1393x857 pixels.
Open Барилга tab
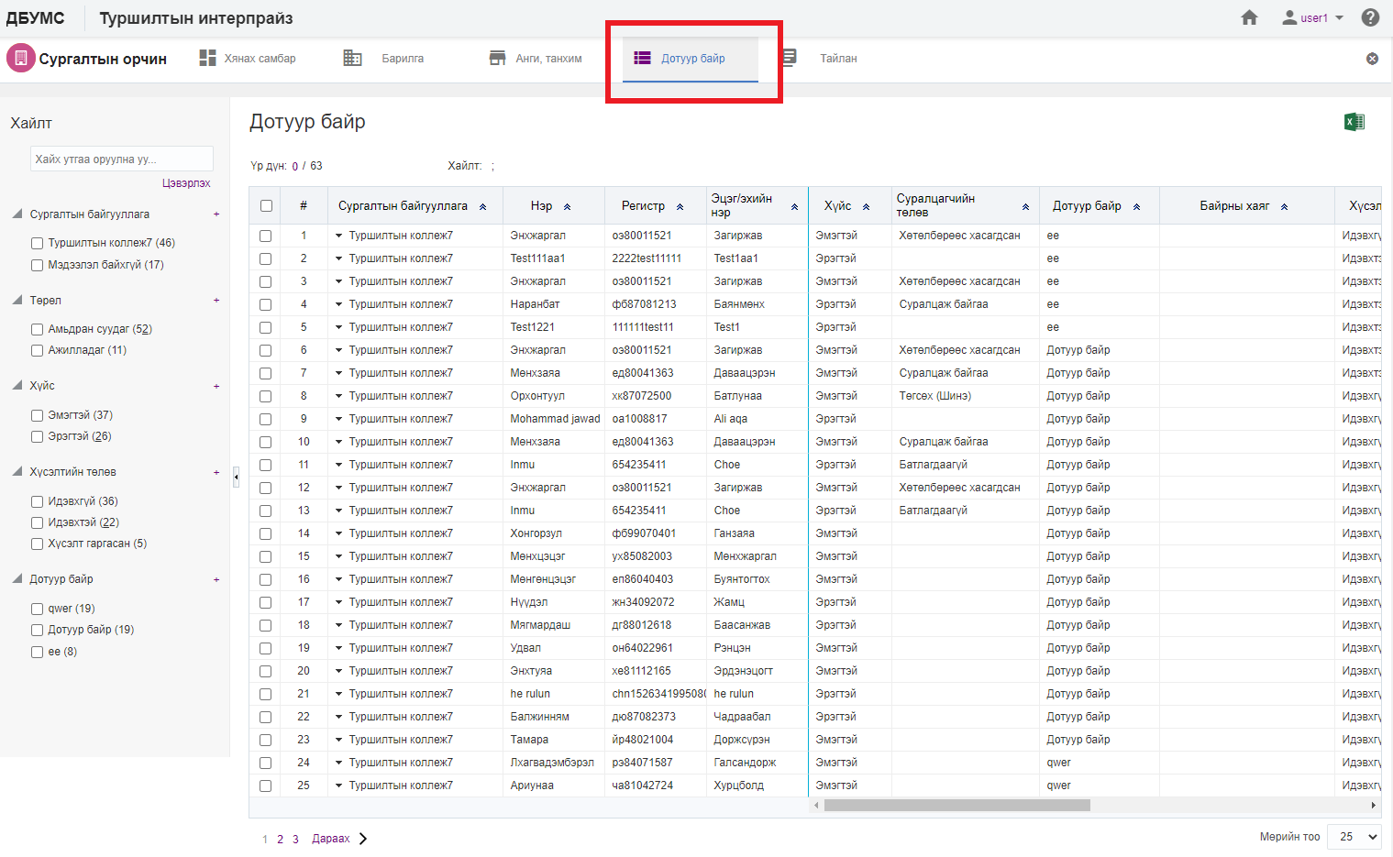tap(384, 59)
